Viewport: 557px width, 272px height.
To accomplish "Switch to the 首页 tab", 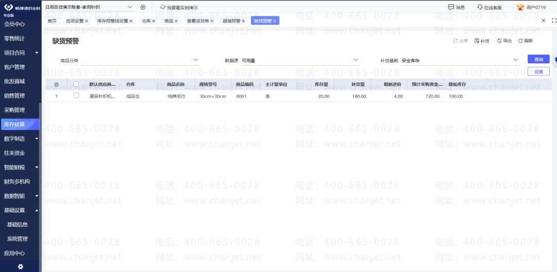I will click(x=52, y=21).
